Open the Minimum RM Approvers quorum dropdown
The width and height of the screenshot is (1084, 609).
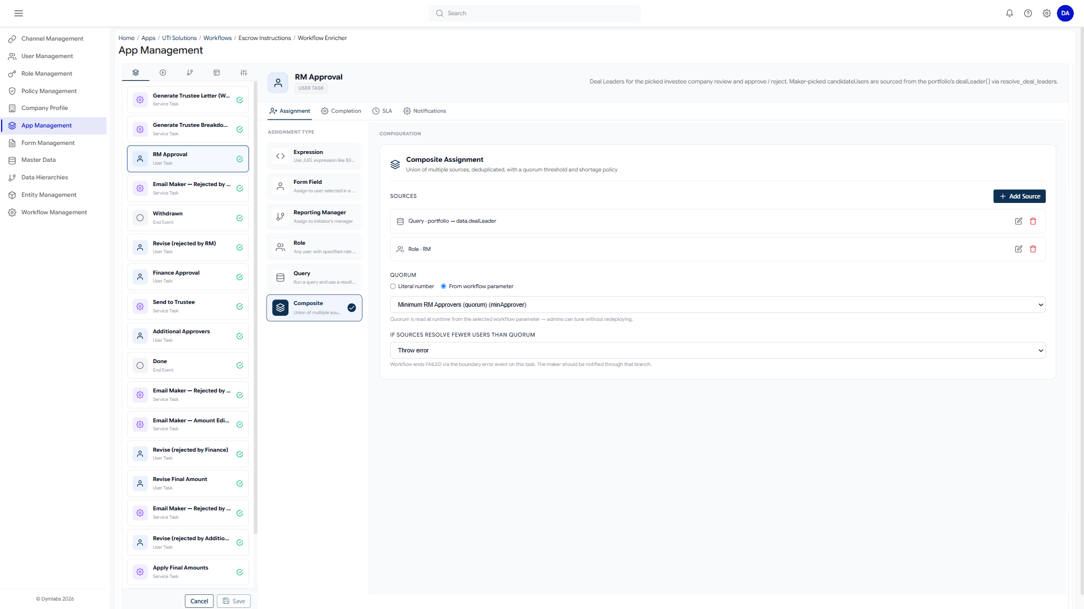pos(718,304)
